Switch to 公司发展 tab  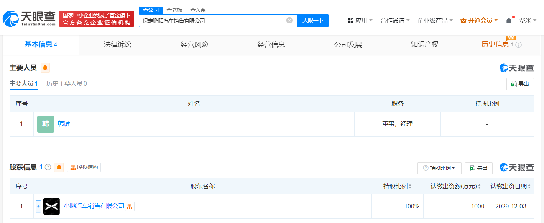point(348,45)
